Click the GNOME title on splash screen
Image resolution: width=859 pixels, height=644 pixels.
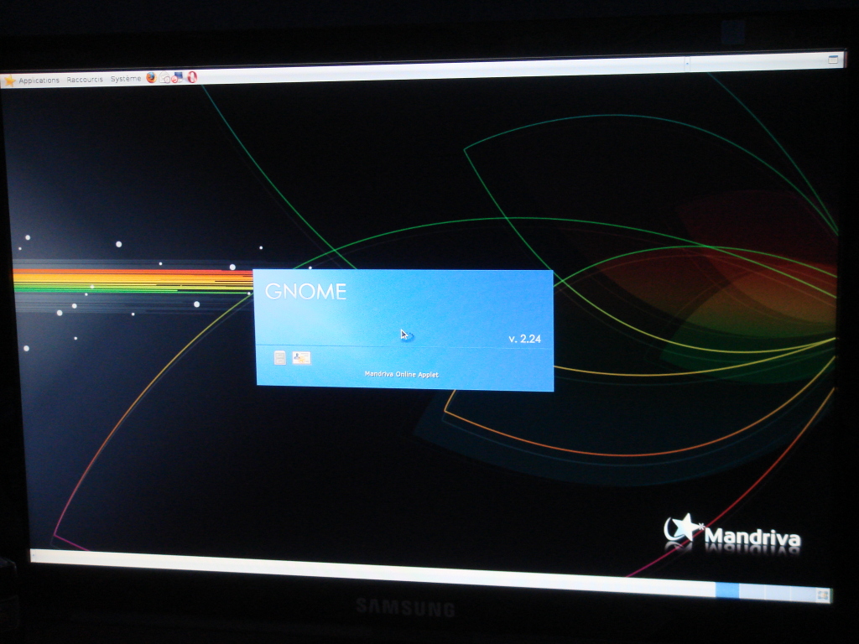pos(305,291)
